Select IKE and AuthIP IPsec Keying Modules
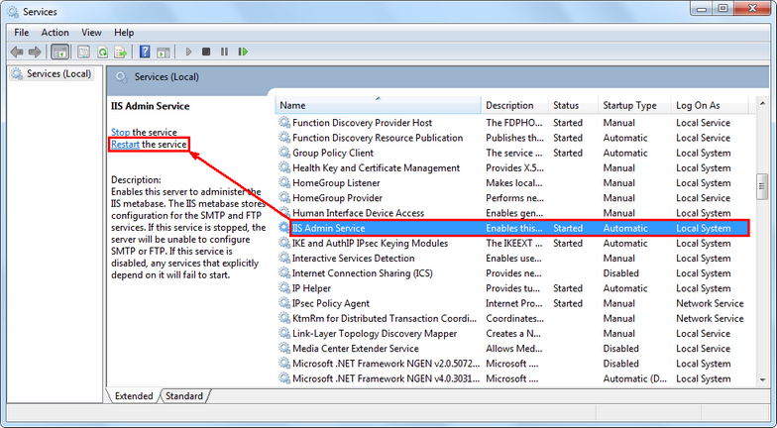Screen dimensions: 777x428 pos(370,244)
